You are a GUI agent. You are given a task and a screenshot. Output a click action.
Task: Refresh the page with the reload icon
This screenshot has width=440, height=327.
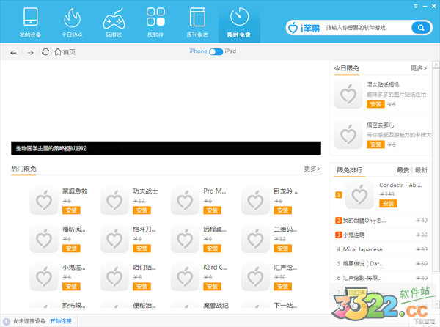pos(45,52)
